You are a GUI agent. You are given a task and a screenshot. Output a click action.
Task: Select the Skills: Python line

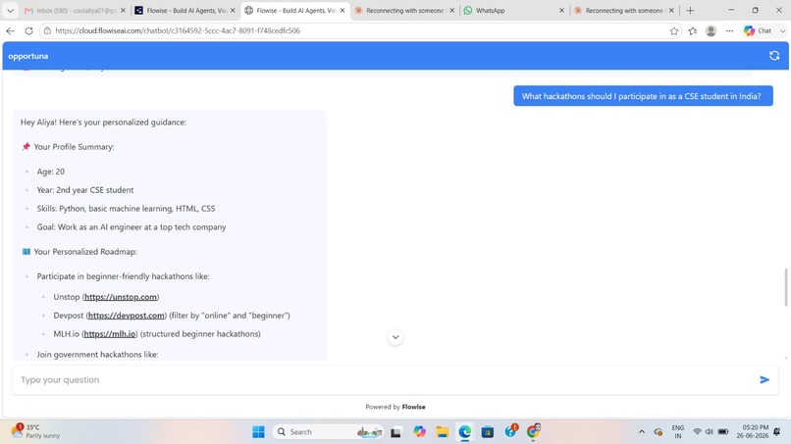(127, 209)
